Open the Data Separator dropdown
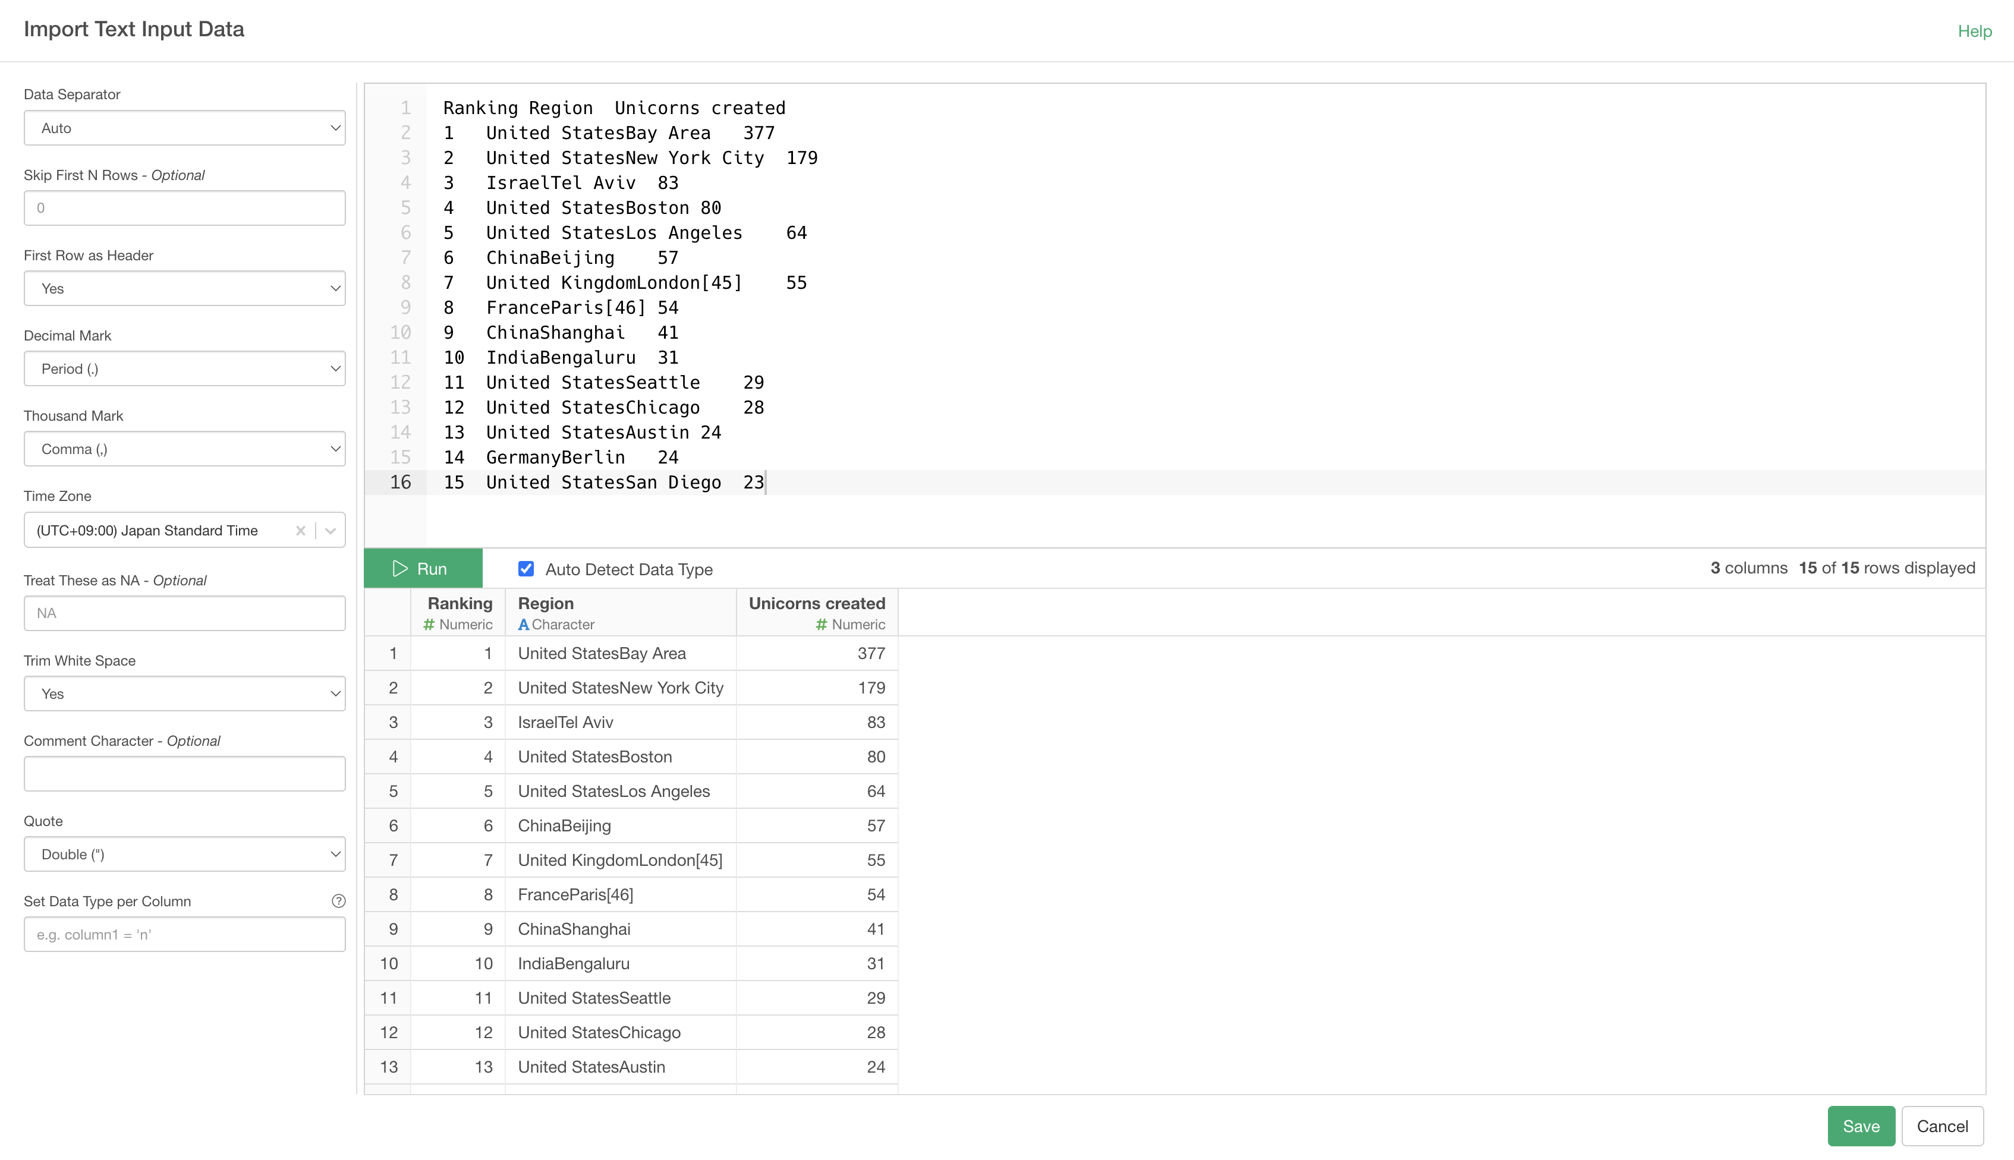The height and width of the screenshot is (1160, 2014). pos(184,128)
